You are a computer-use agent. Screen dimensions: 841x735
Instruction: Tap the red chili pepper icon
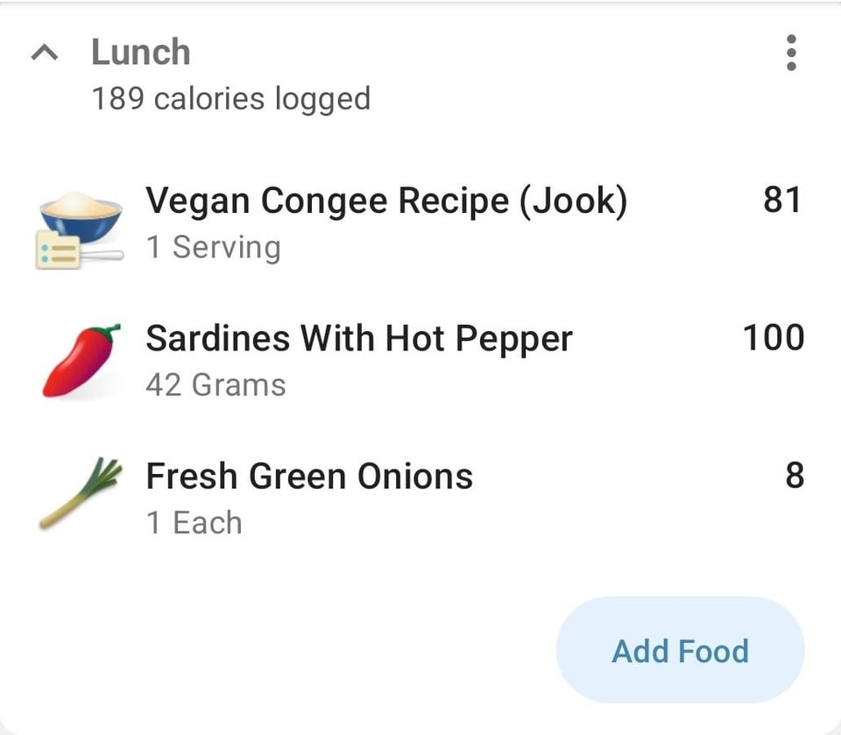coord(81,360)
